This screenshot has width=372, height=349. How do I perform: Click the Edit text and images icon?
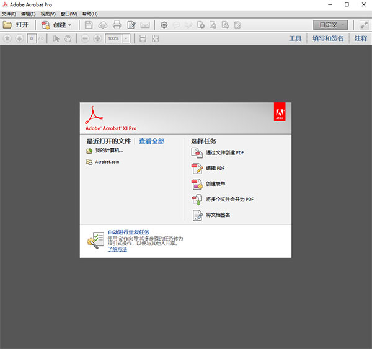(131, 25)
